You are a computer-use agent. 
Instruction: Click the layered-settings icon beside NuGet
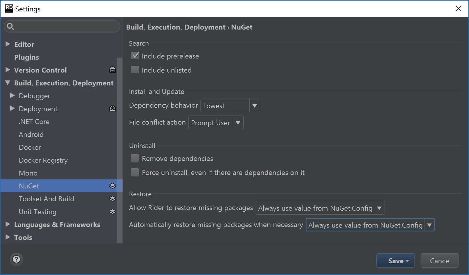click(113, 186)
